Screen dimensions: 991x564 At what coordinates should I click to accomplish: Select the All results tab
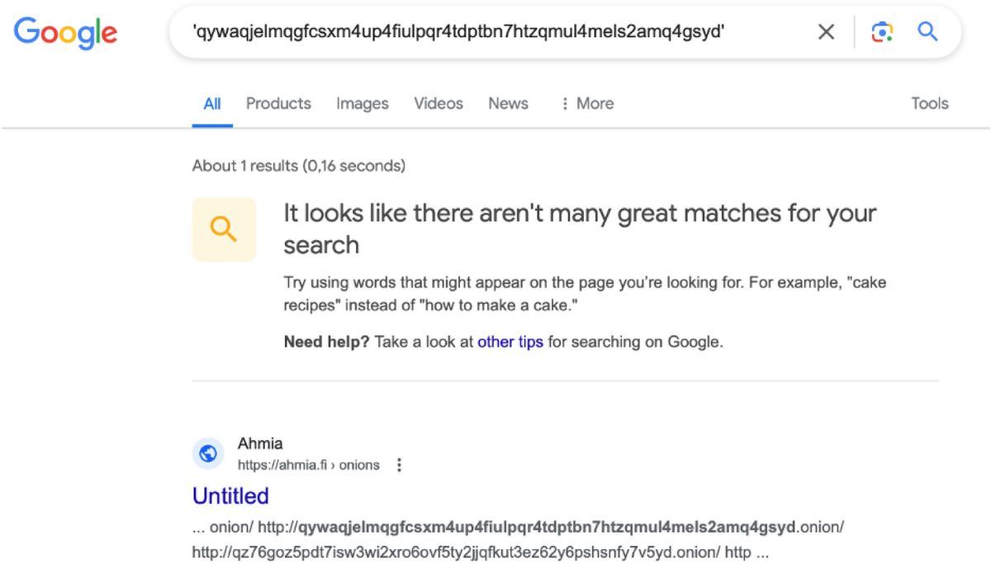click(x=212, y=103)
